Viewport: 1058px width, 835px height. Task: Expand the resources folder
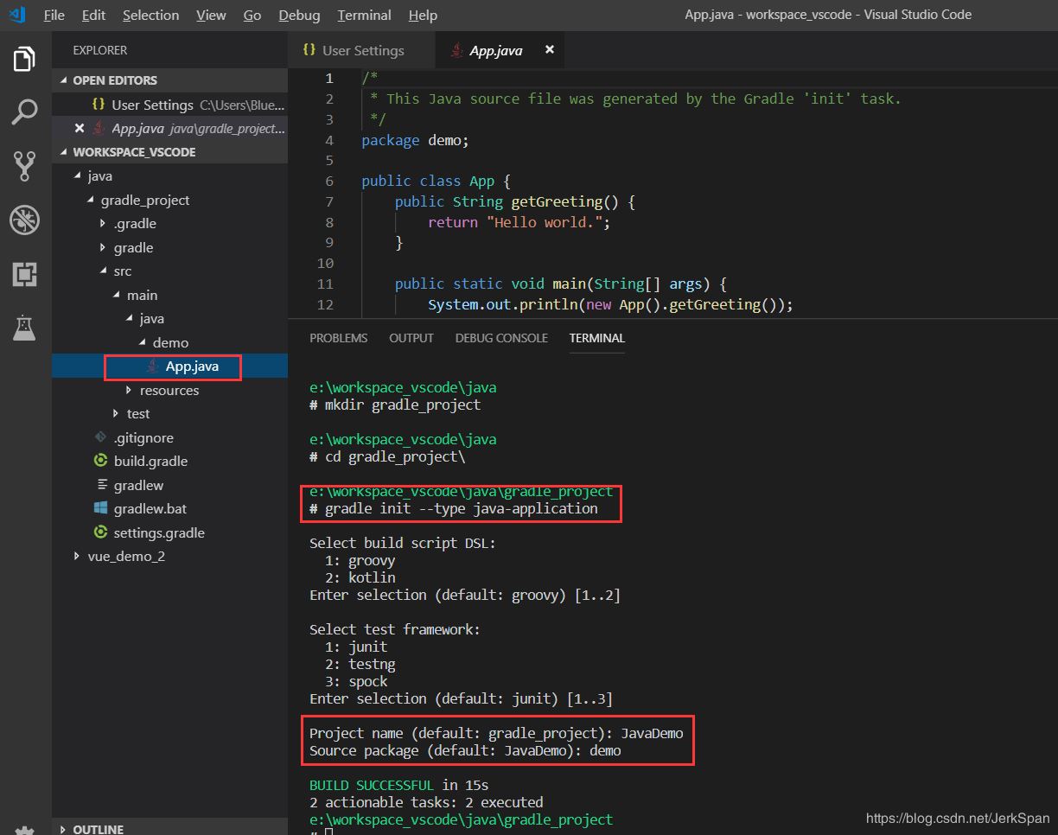tap(169, 391)
